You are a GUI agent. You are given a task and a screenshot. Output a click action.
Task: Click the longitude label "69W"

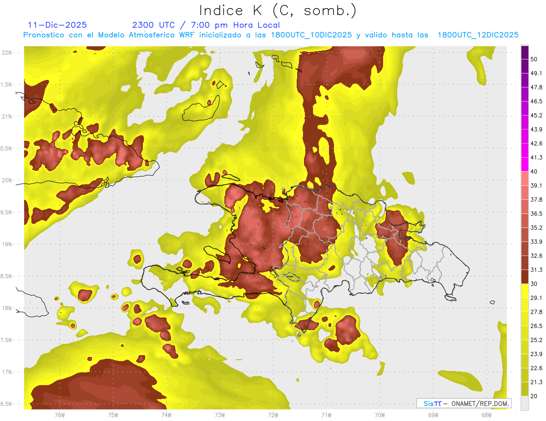(x=433, y=415)
